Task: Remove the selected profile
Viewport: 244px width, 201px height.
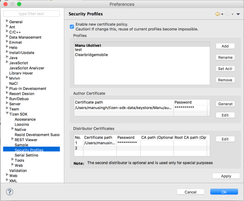Action: point(225,80)
